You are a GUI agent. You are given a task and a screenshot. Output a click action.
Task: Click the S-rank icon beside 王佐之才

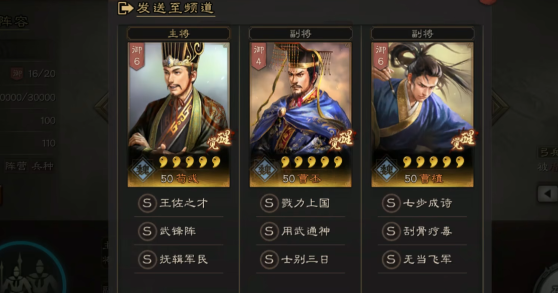(x=147, y=203)
